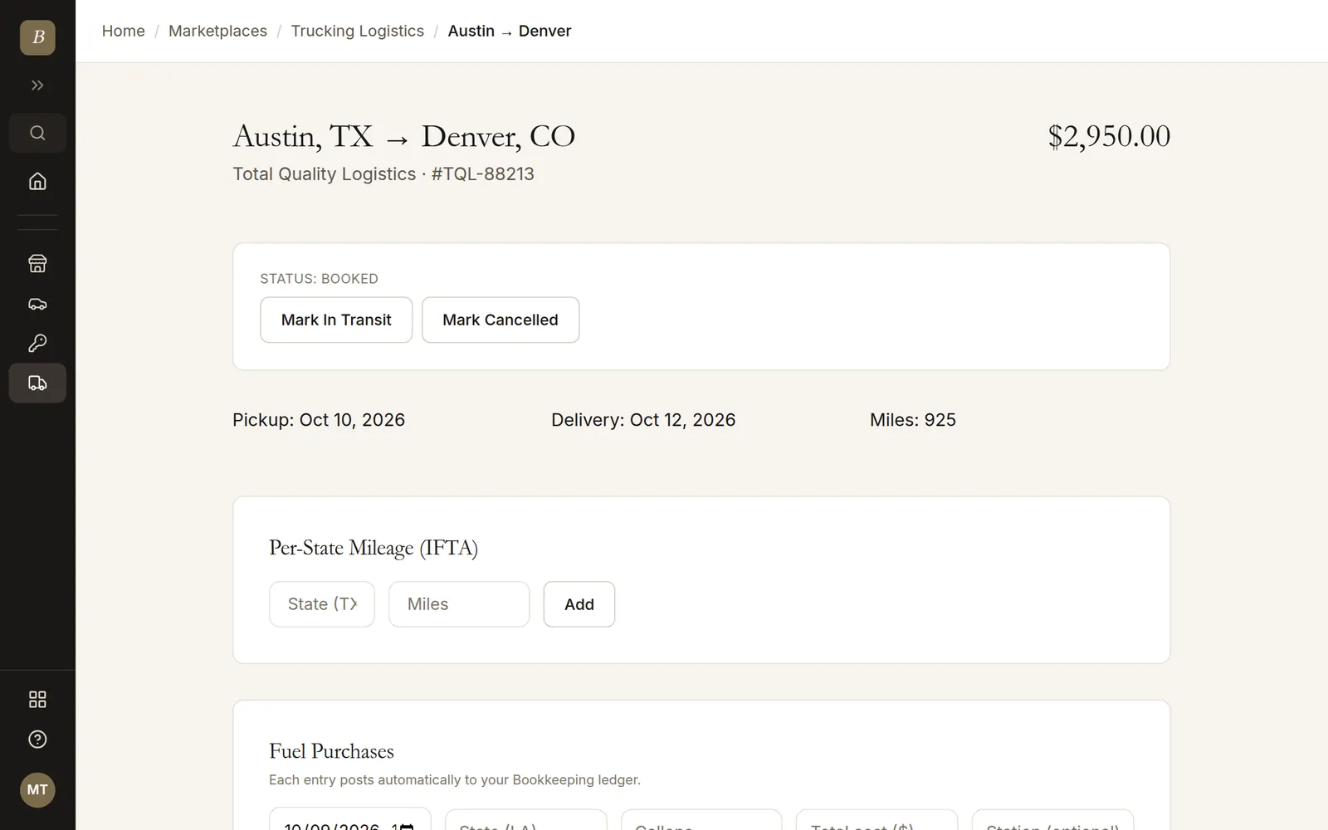Click the B logo icon in sidebar
The height and width of the screenshot is (830, 1328).
pos(37,37)
